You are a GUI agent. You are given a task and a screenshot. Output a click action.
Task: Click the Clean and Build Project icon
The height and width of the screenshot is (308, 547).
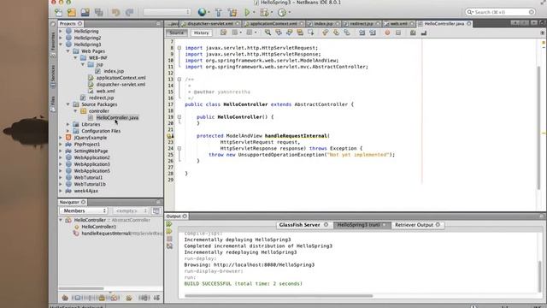click(232, 13)
